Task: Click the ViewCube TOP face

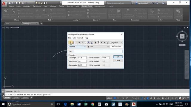Action: [182, 36]
